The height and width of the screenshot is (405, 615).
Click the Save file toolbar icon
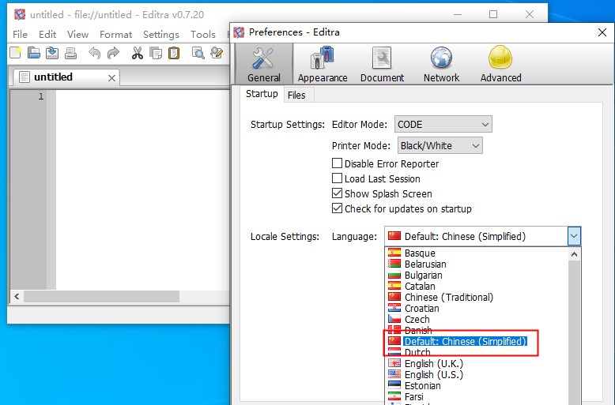coord(52,52)
